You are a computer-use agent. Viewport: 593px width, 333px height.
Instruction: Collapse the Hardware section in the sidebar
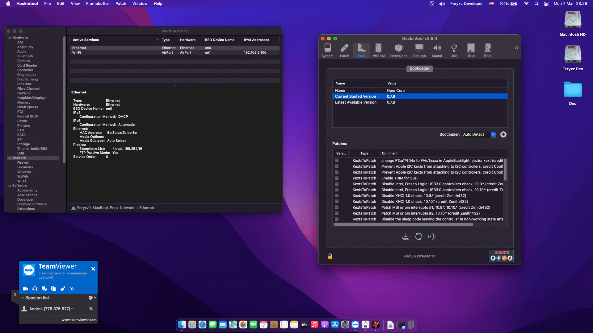[10, 38]
